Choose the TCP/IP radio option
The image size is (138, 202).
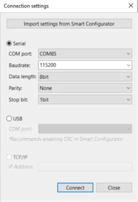(9, 157)
